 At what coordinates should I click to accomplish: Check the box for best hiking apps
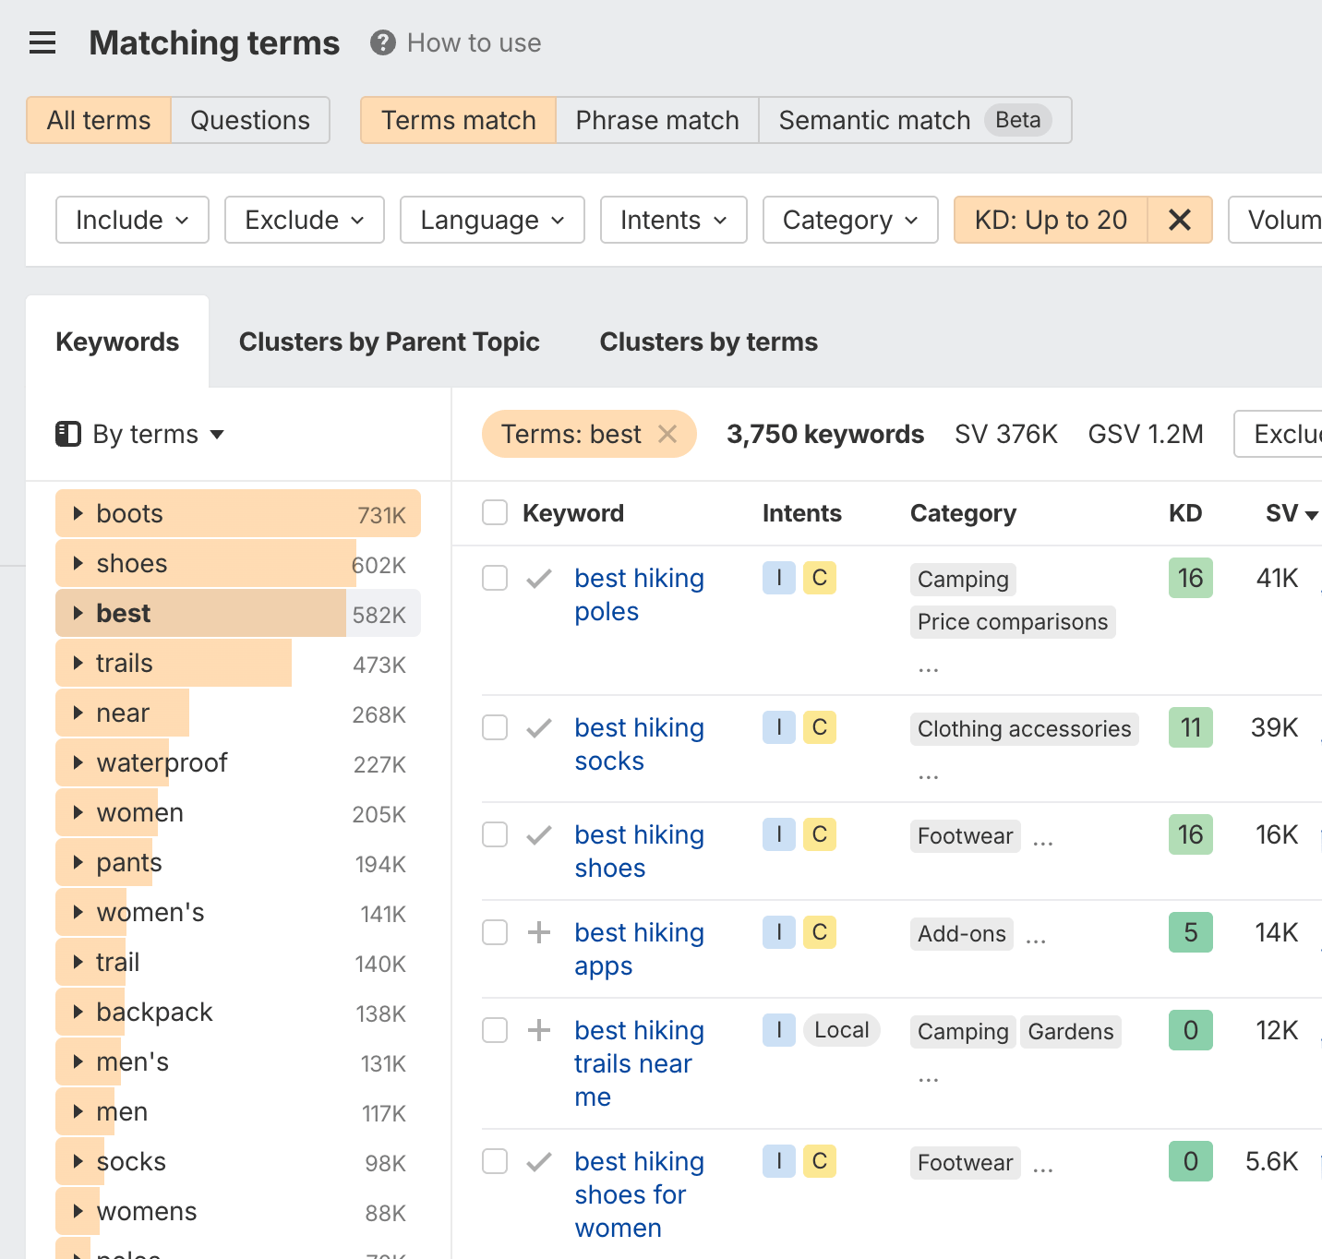click(x=496, y=932)
